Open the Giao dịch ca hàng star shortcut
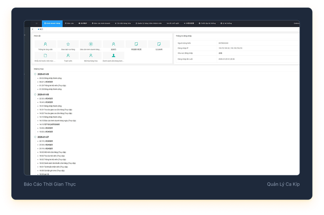Image resolution: width=324 pixels, height=215 pixels. [x=68, y=45]
